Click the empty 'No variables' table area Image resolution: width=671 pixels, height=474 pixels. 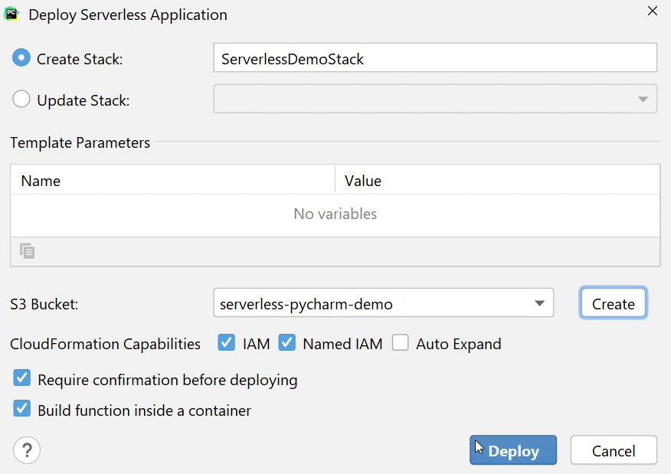(x=335, y=214)
